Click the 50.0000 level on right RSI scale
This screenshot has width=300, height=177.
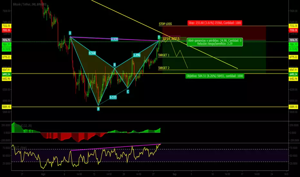point(294,156)
